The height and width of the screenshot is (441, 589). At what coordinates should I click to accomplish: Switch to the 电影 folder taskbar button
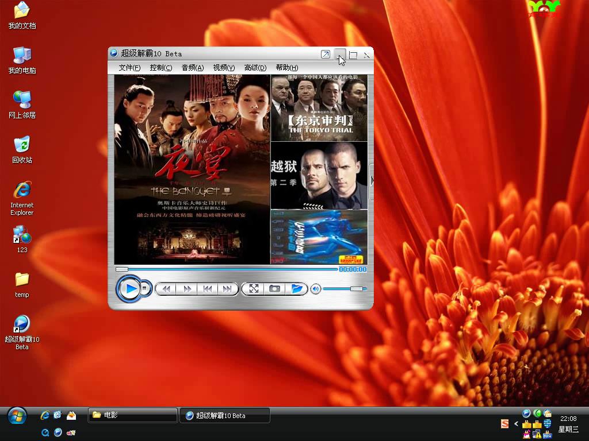[133, 415]
